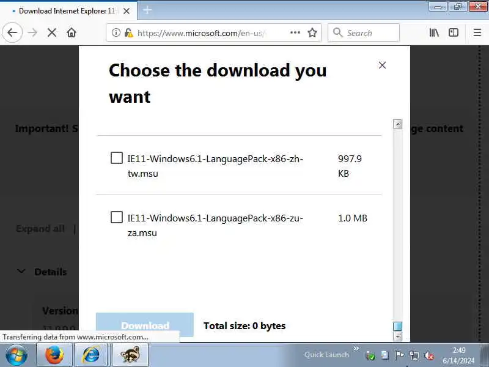Show site information icon in address bar
The image size is (489, 367).
(116, 32)
